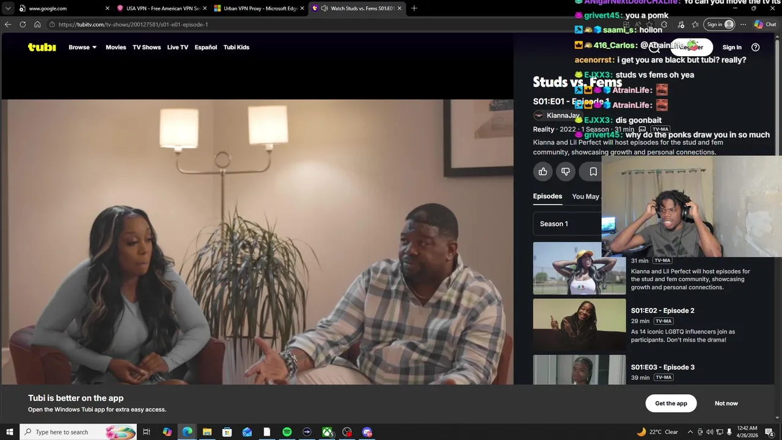782x440 pixels.
Task: Open weather widget 22°C Clear
Action: coord(657,432)
